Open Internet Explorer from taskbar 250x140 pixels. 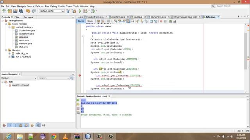point(9,136)
